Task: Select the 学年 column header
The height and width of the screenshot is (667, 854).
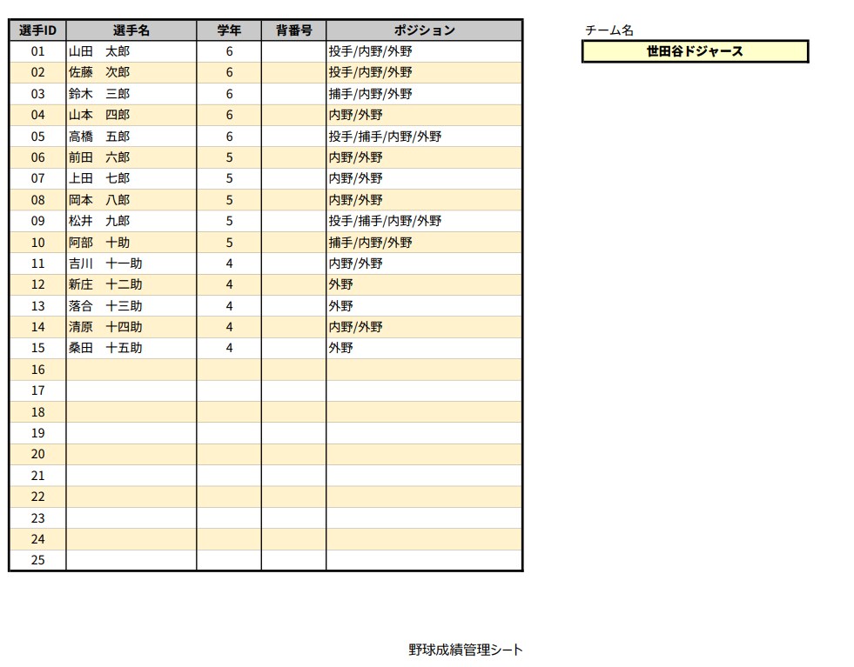Action: coord(229,30)
